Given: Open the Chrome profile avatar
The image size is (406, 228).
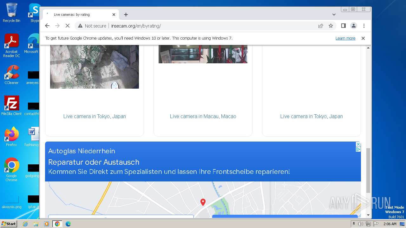Looking at the screenshot, I should (354, 26).
